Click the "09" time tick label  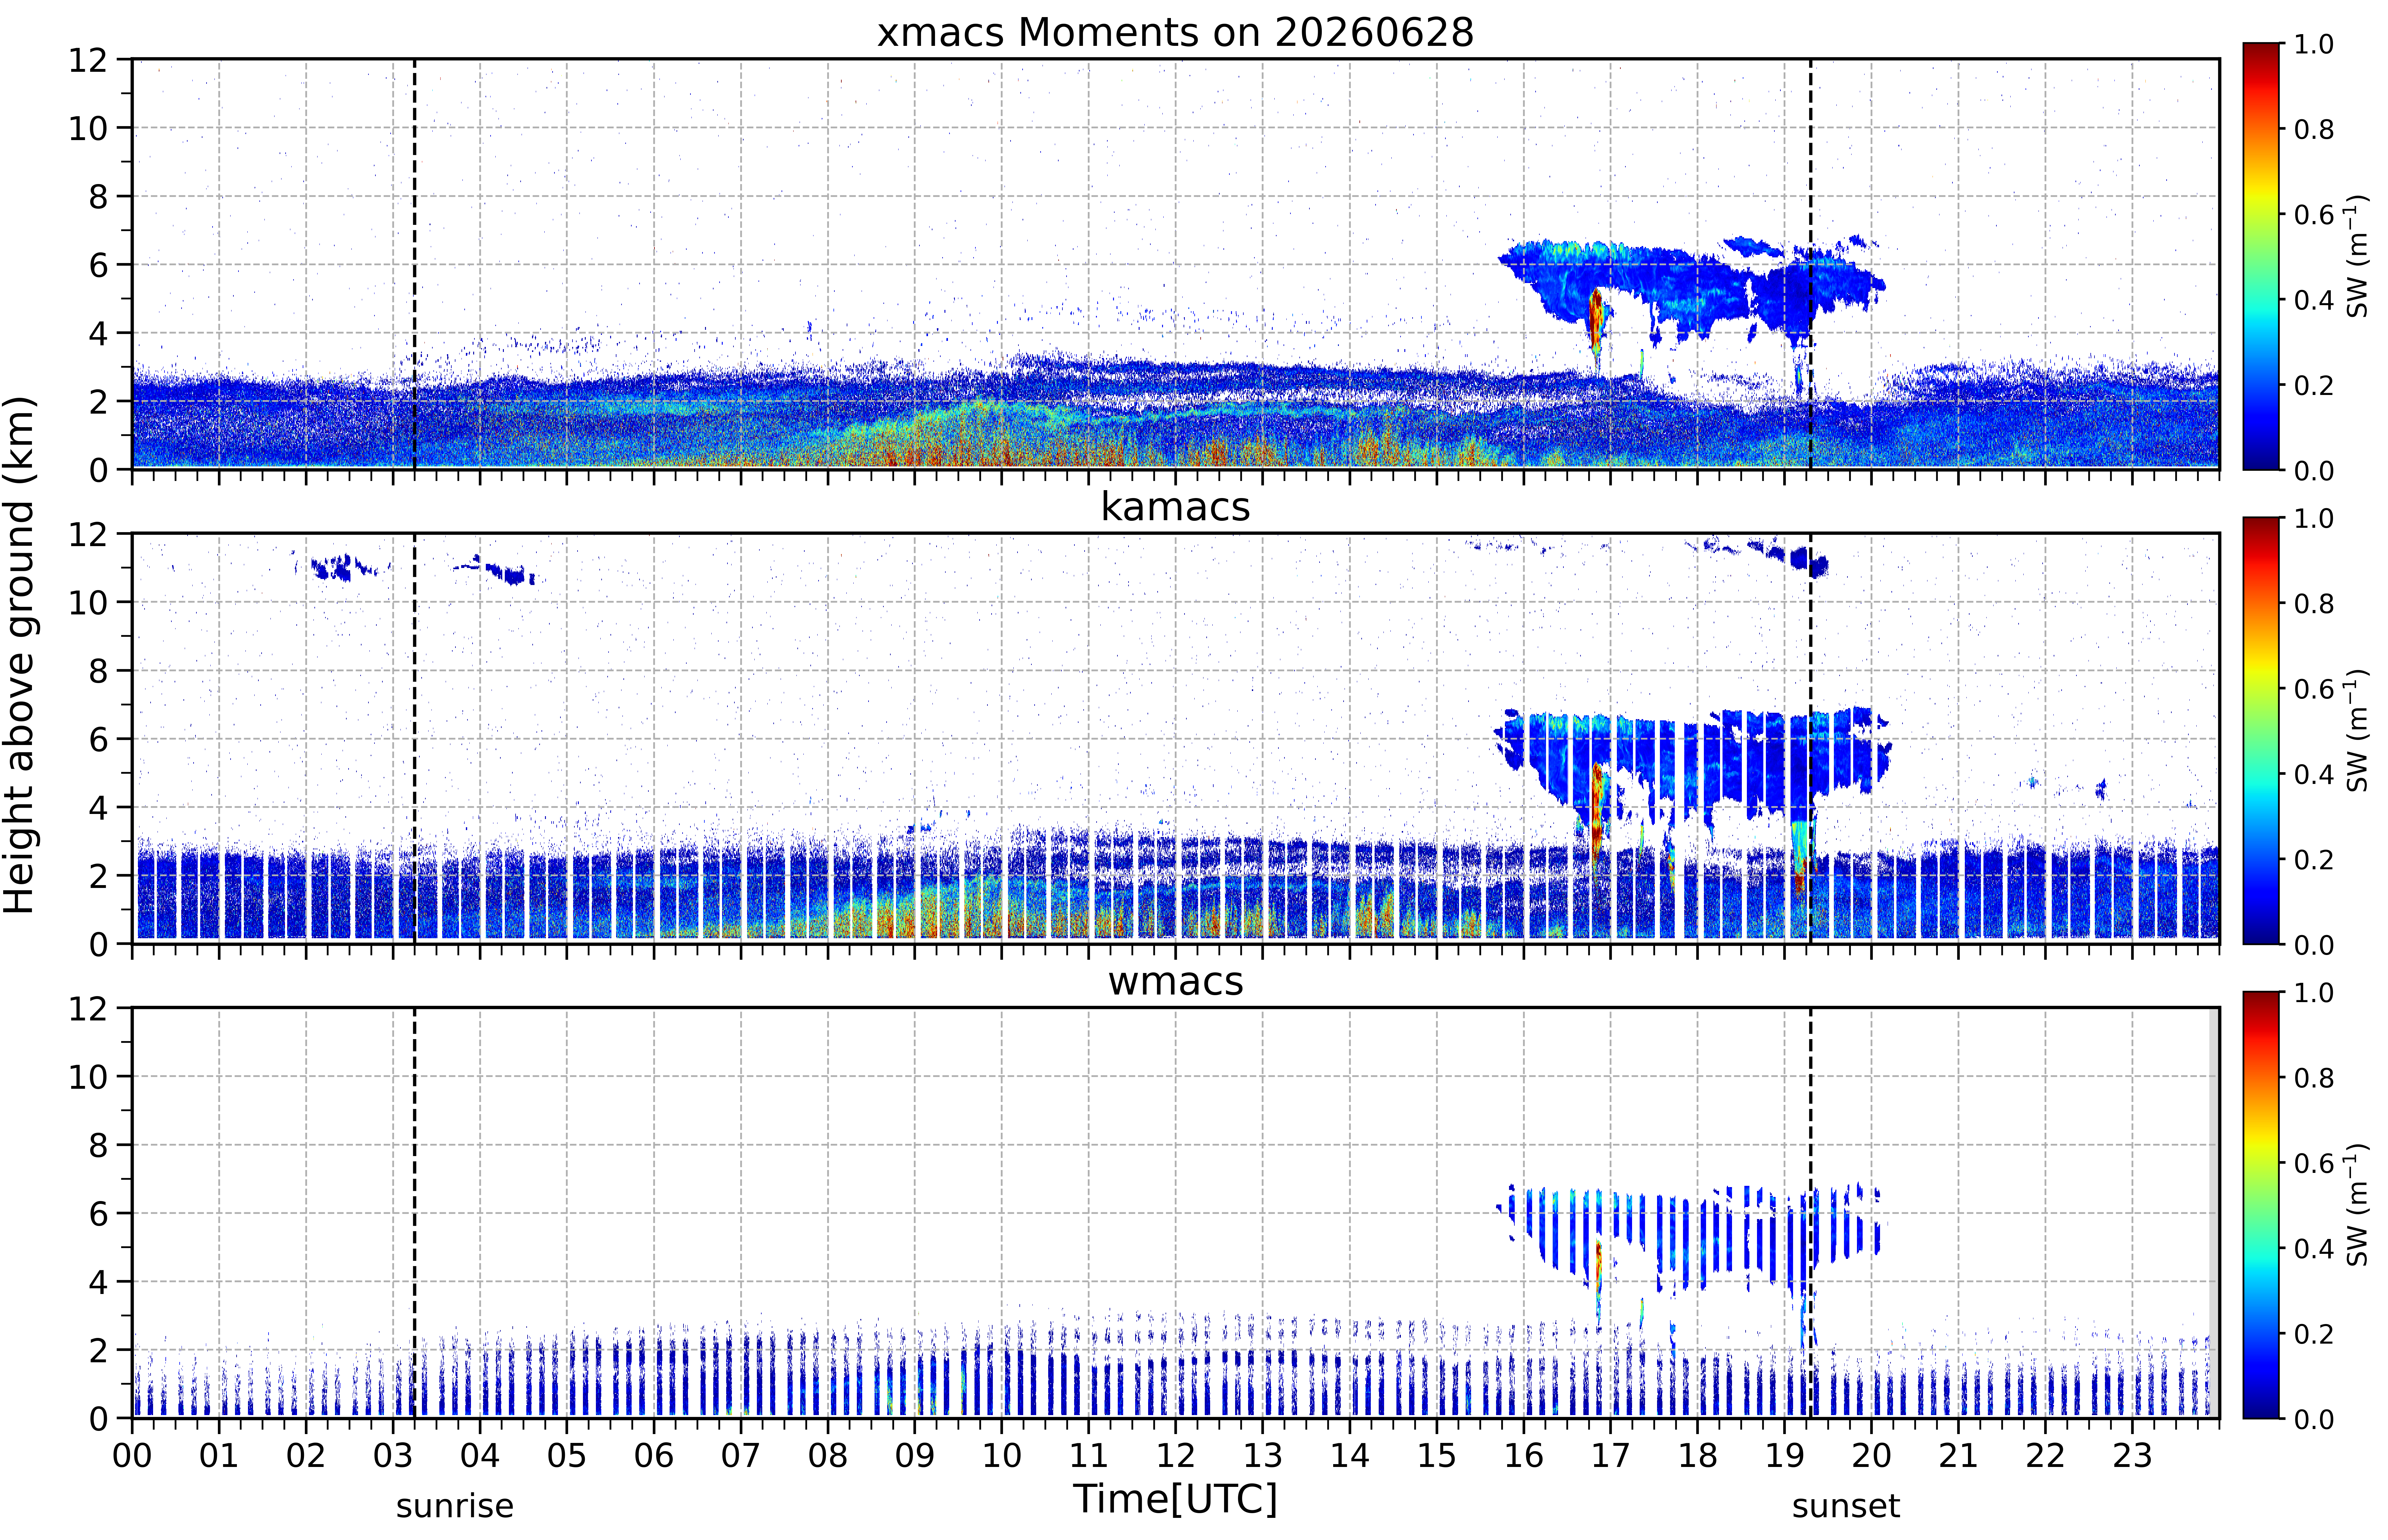pos(915,1456)
